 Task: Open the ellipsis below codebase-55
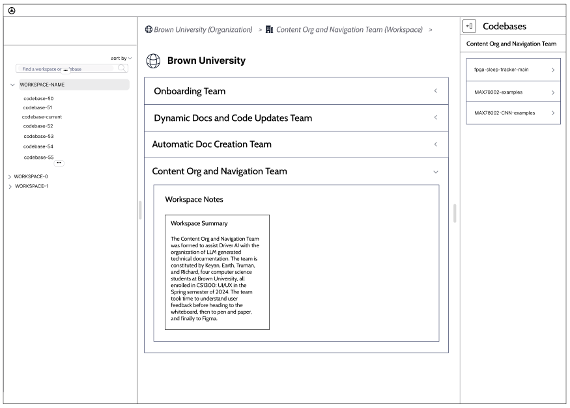click(x=59, y=163)
